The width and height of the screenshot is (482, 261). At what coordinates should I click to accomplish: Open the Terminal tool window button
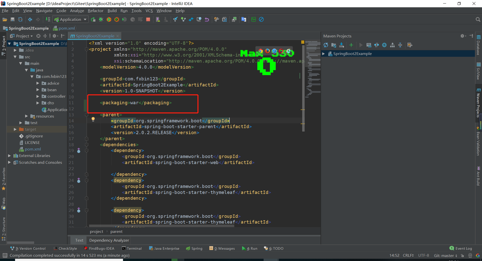pos(132,248)
